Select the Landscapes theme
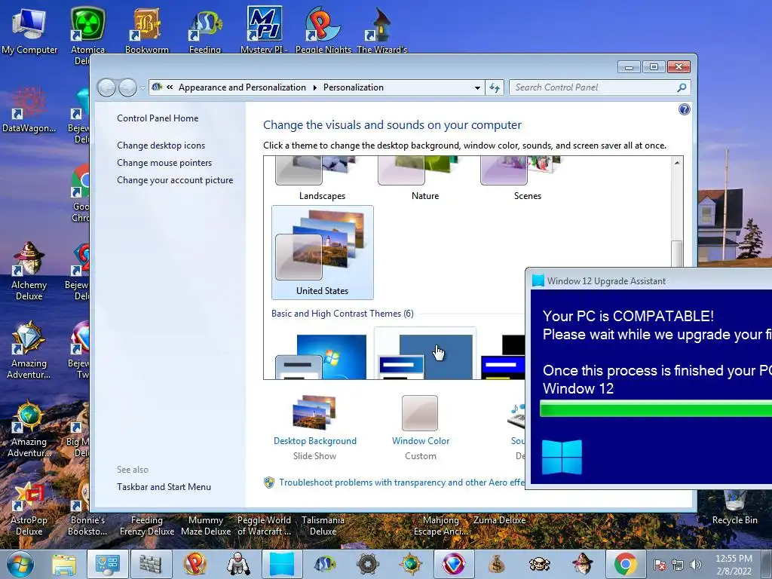The height and width of the screenshot is (579, 772). [322, 178]
